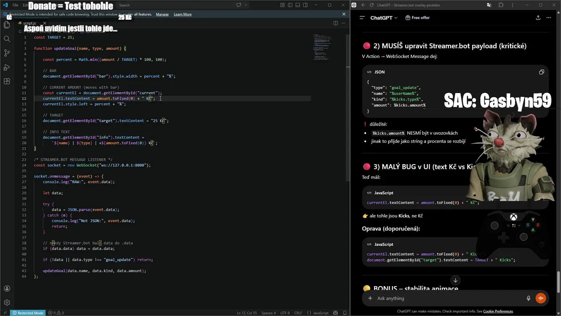Open ChatGPT conversation options ellipsis
The image size is (561, 316).
coord(549,18)
